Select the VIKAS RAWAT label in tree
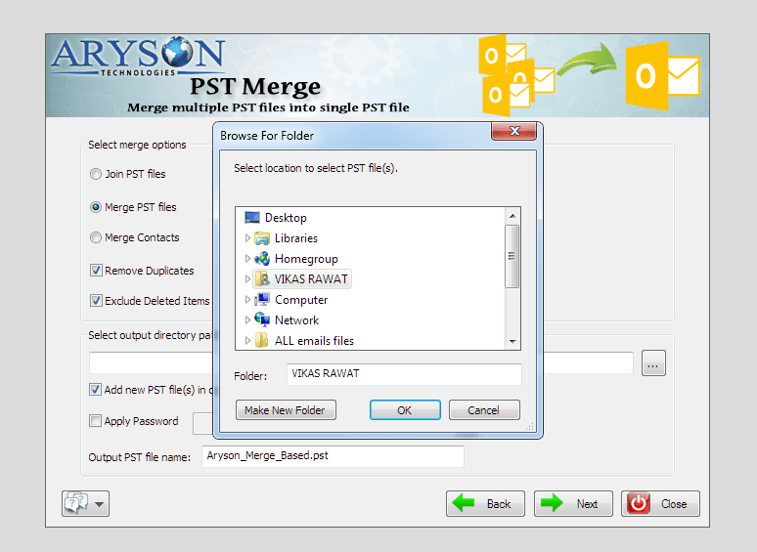The image size is (757, 552). [311, 279]
